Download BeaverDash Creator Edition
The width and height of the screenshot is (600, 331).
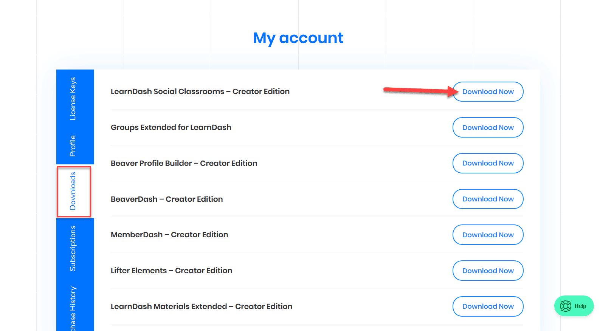(488, 199)
